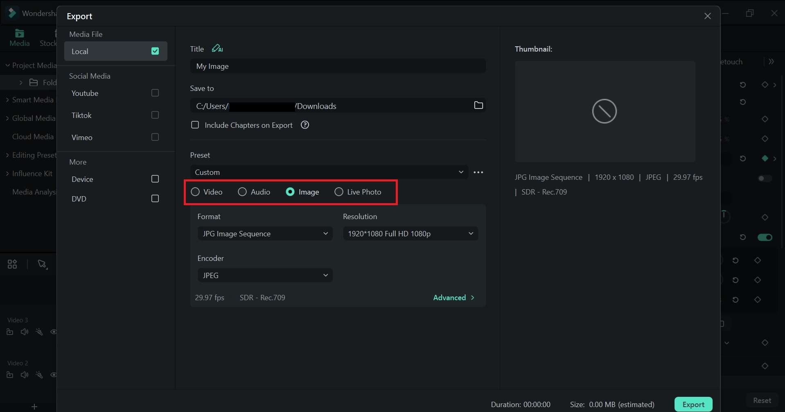Screen dimensions: 785x412
Task: Click the empty thumbnail preview box
Action: pos(605,111)
